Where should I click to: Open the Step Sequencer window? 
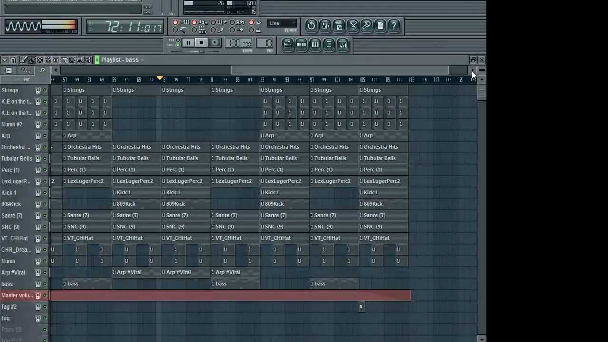pos(301,45)
